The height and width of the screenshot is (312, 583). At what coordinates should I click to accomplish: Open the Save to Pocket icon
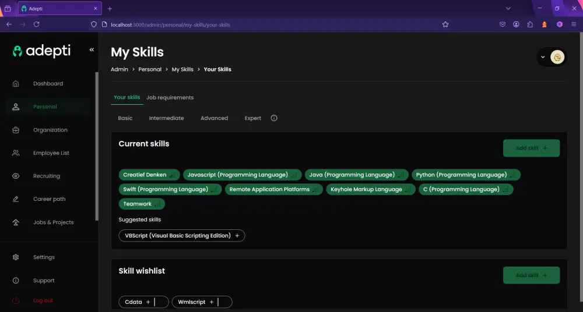click(503, 24)
